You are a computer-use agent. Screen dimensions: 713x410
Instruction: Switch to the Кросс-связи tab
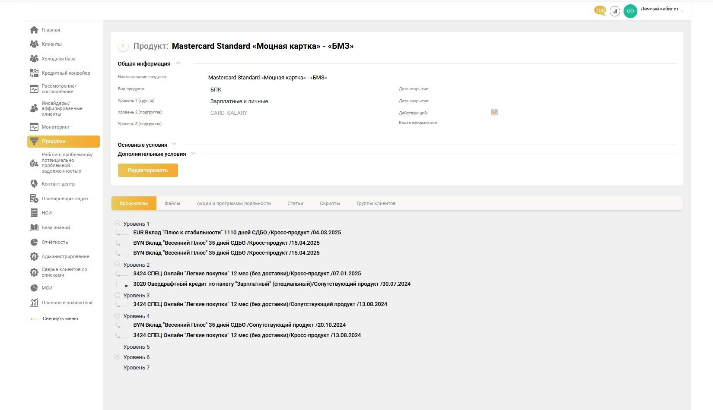[x=134, y=203]
